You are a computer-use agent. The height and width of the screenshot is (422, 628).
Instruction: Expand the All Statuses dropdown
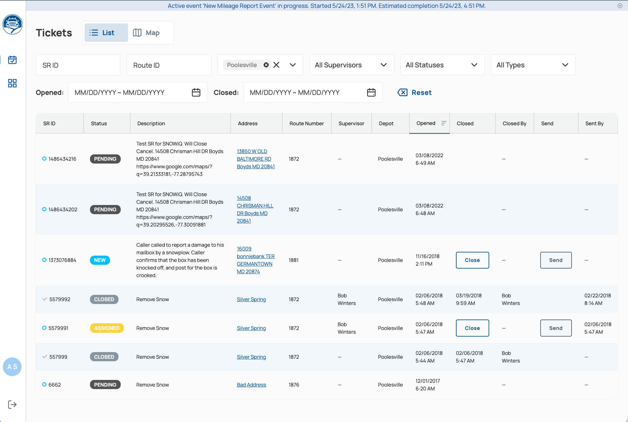coord(442,65)
